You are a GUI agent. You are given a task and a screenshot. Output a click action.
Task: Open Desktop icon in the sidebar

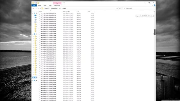35,15
